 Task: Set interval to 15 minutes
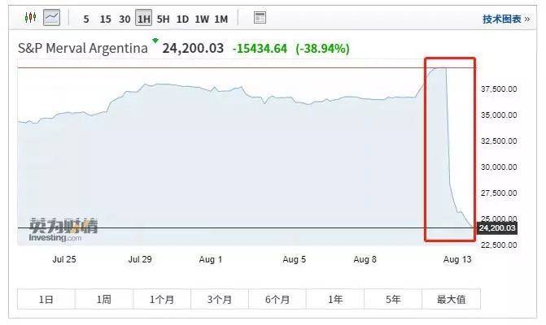coord(105,18)
